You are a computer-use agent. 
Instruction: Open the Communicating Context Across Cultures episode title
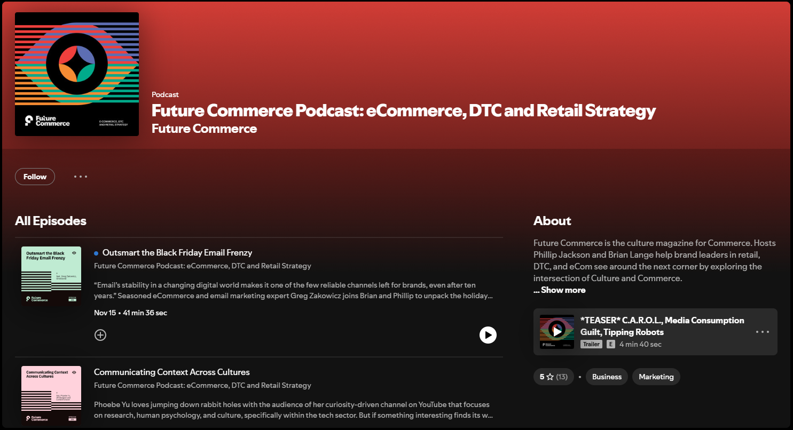(172, 372)
